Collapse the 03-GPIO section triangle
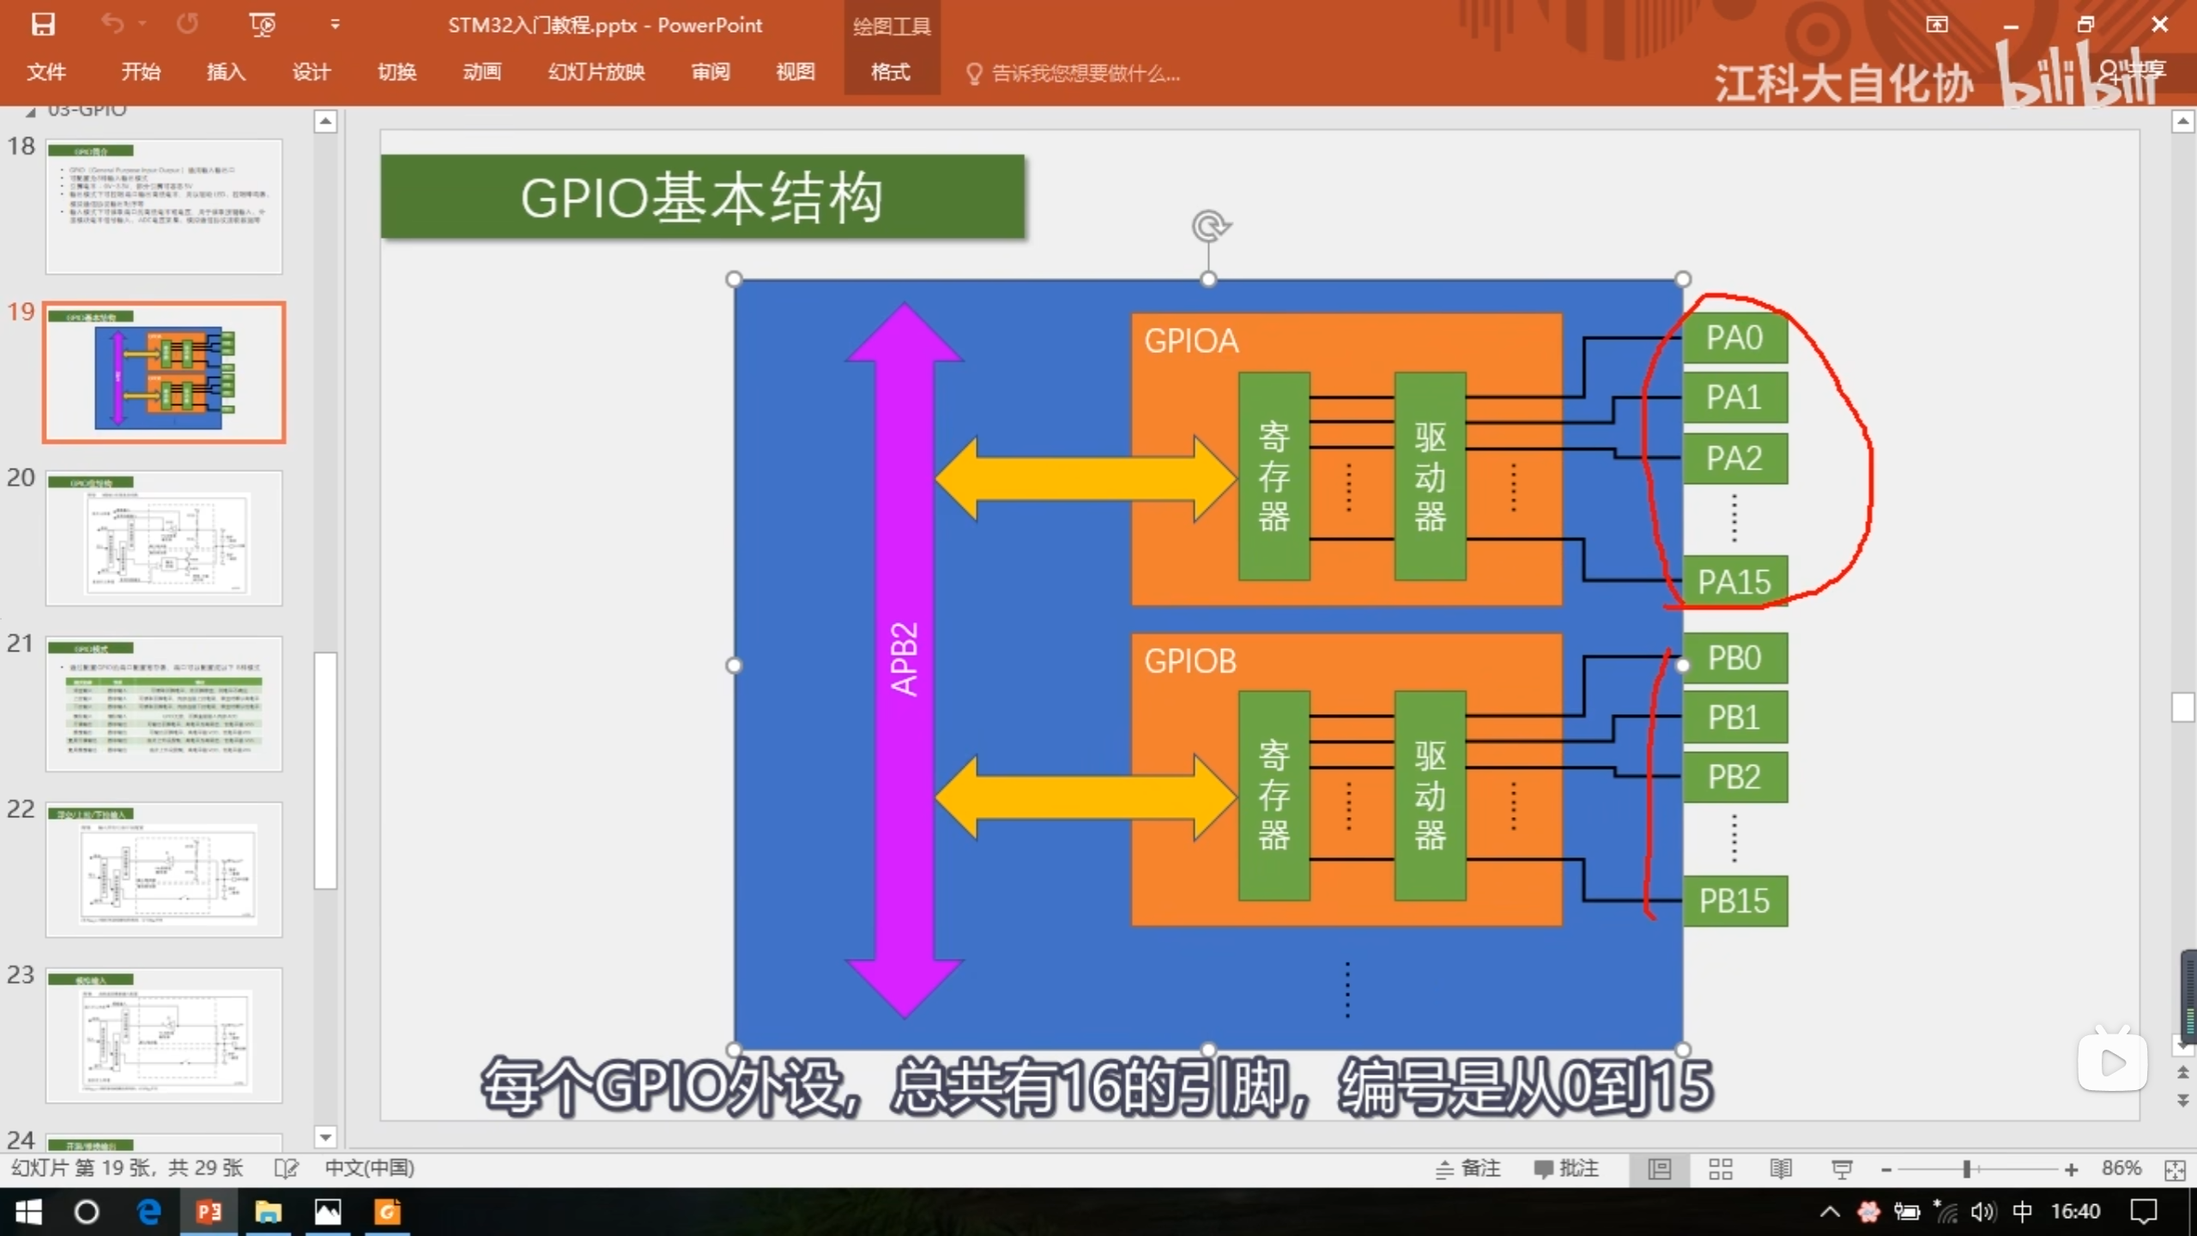Screen dimensions: 2197x1236 pyautogui.click(x=31, y=112)
